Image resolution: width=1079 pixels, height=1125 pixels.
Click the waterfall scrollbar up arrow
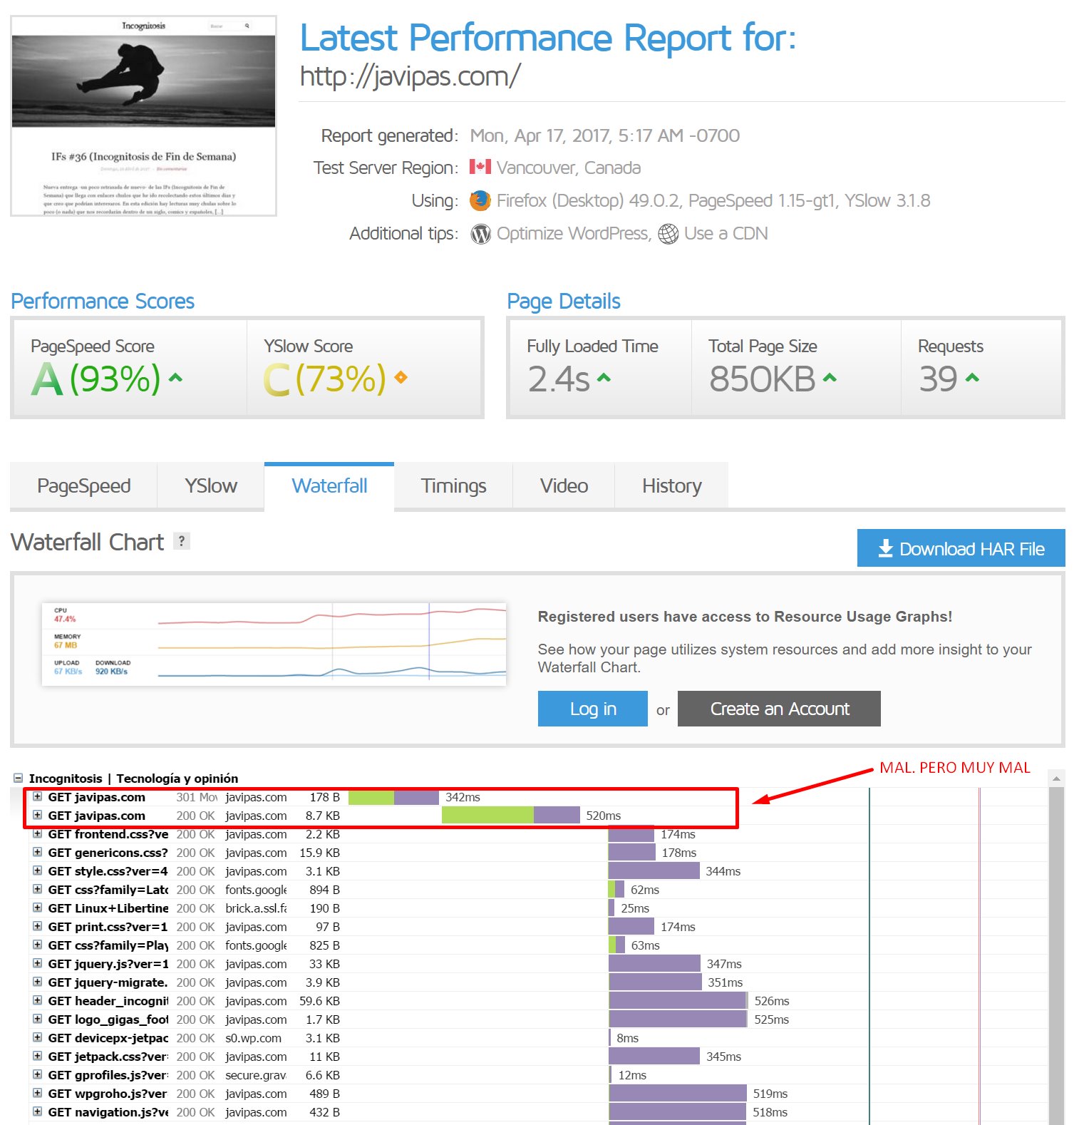1056,779
